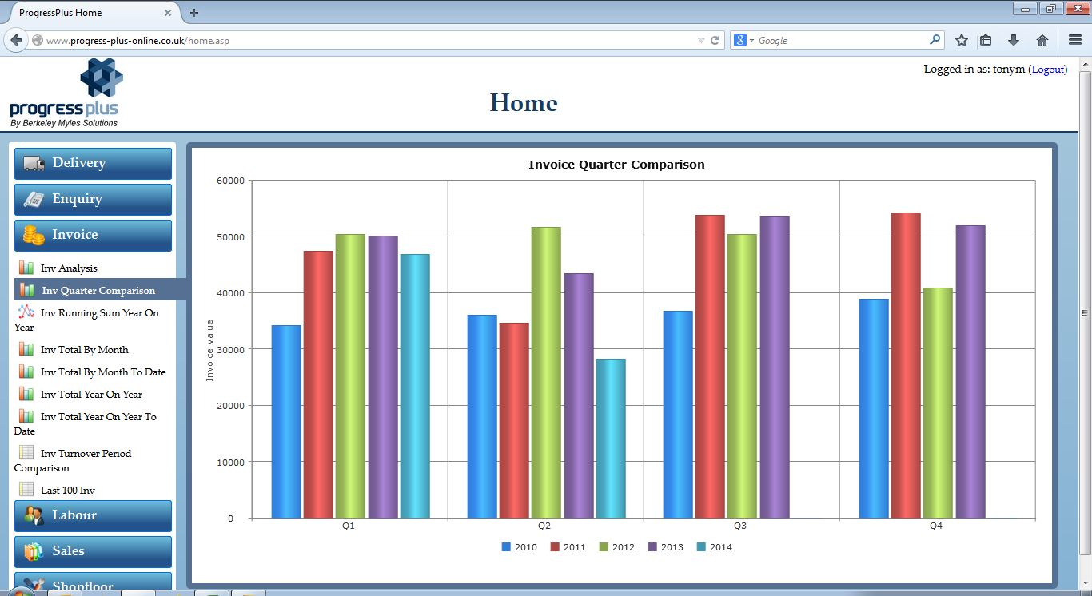Click the site identity globe icon
Image resolution: width=1092 pixels, height=596 pixels.
click(x=37, y=40)
